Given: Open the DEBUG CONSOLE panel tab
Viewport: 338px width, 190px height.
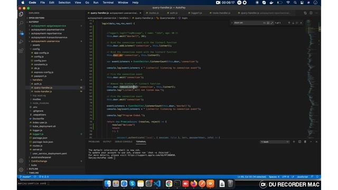Looking at the screenshot, I should 123,141.
